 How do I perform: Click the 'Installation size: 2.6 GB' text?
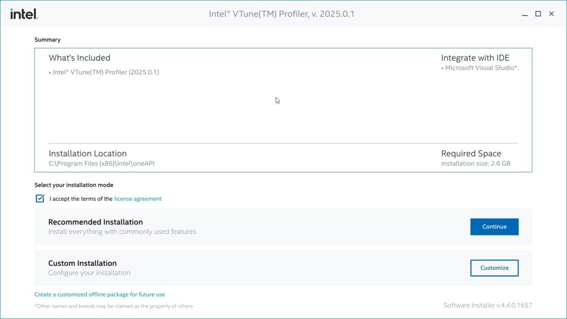click(x=476, y=163)
